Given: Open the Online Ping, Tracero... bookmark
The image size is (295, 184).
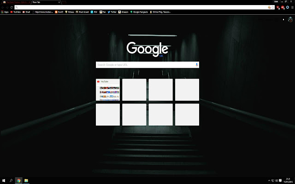Looking at the screenshot, I should [160, 12].
